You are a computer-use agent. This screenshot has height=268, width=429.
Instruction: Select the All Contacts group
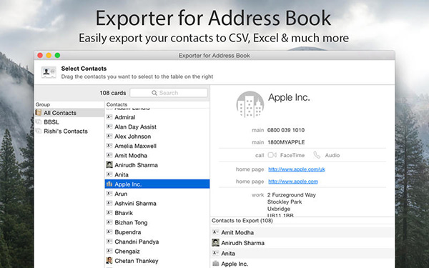pyautogui.click(x=70, y=113)
